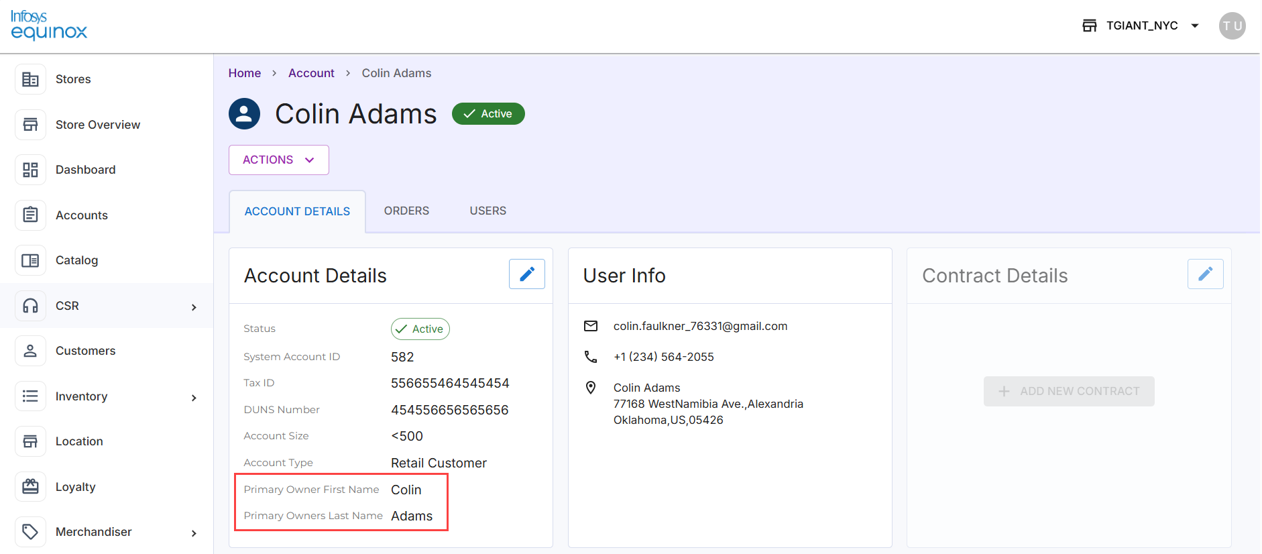
Task: Click the Account breadcrumb link
Action: pyautogui.click(x=311, y=73)
